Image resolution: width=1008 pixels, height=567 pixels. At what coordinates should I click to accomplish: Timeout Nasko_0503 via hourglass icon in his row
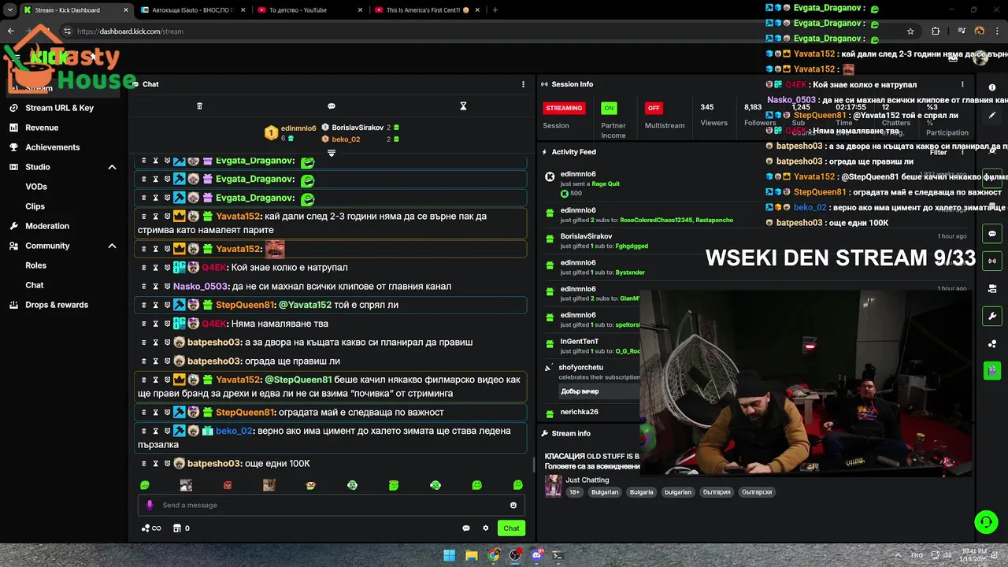[x=155, y=287]
